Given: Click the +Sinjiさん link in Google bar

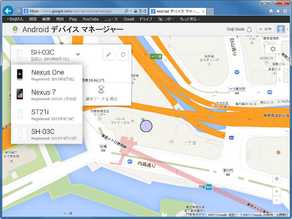Looking at the screenshot, I should [15, 19].
